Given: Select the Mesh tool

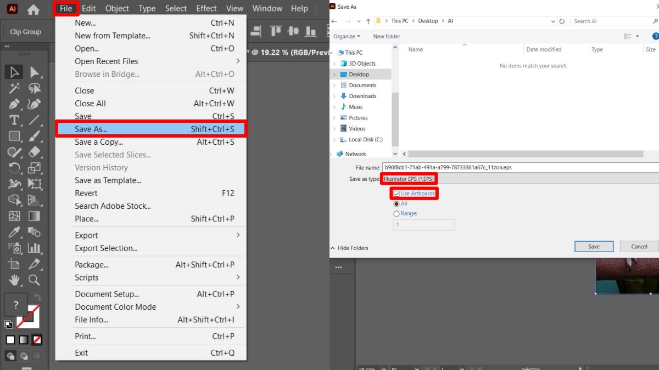Looking at the screenshot, I should 14,216.
